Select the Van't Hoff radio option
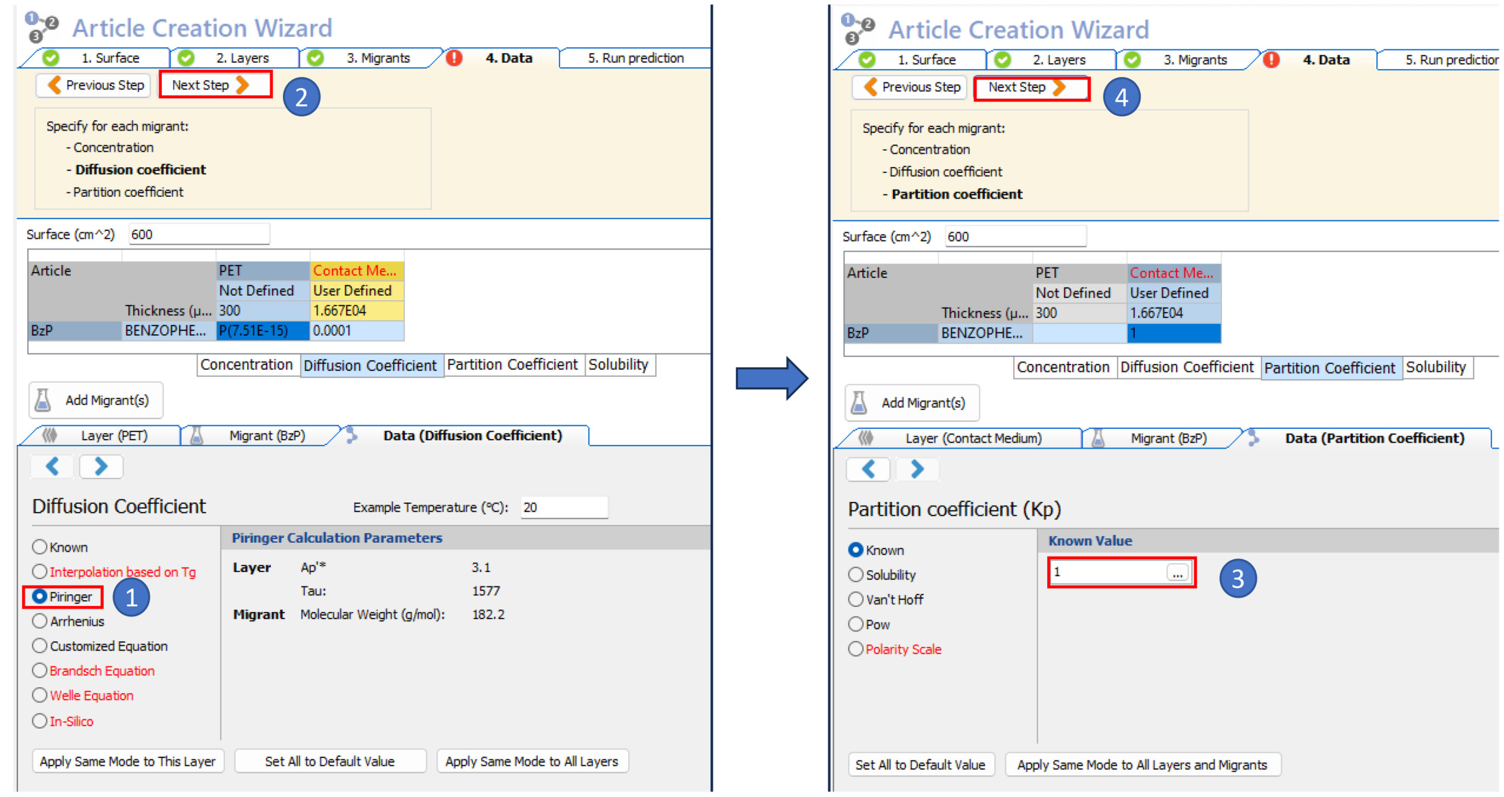The image size is (1504, 797). (855, 600)
